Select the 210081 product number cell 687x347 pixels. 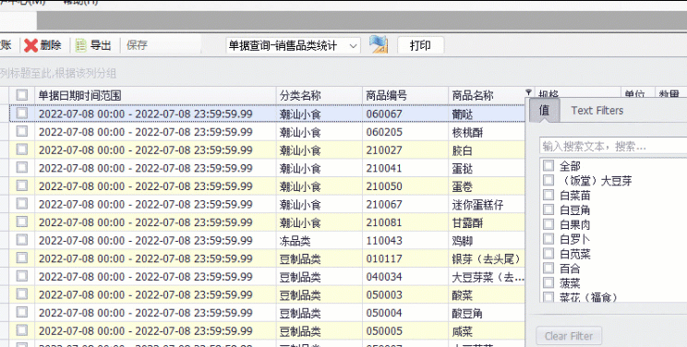coord(405,222)
